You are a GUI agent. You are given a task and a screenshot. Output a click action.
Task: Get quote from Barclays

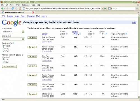(32, 66)
